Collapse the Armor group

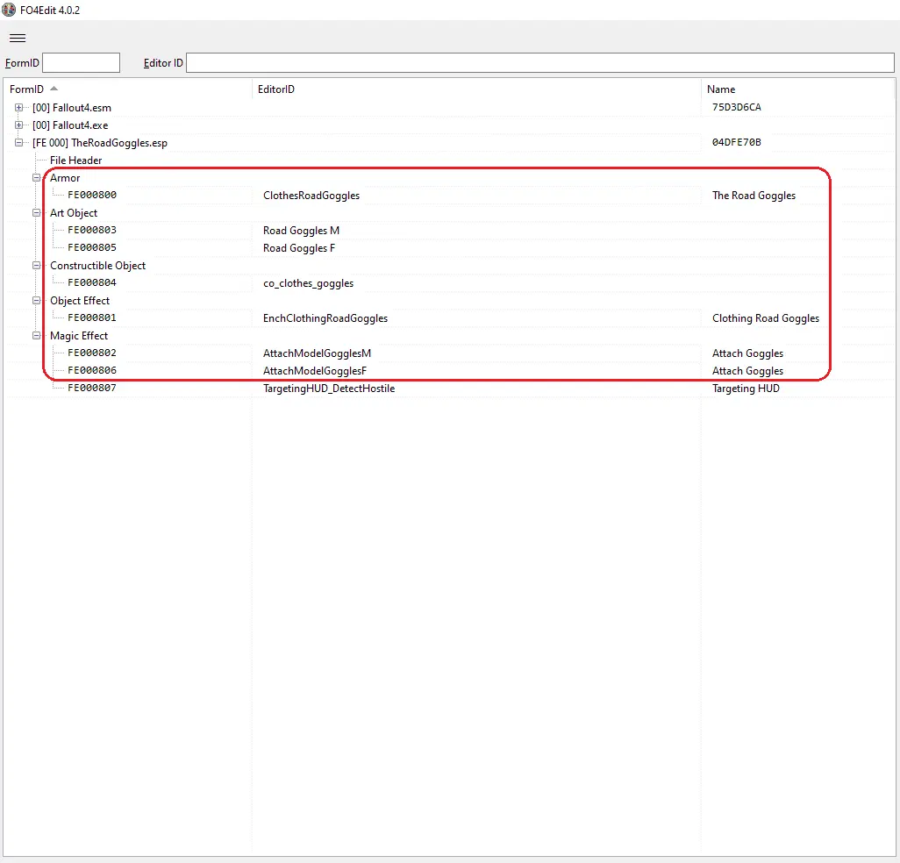point(36,178)
